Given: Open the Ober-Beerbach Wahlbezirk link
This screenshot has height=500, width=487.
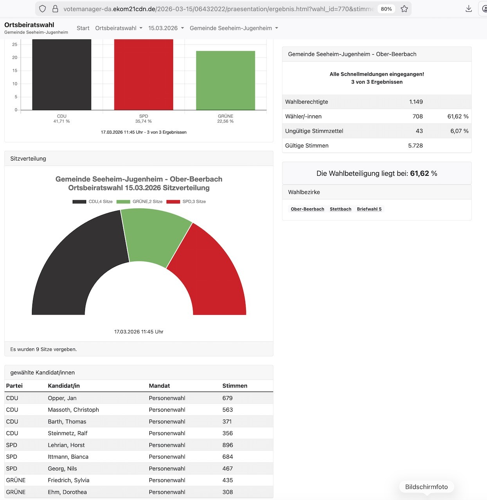Looking at the screenshot, I should click(x=307, y=209).
